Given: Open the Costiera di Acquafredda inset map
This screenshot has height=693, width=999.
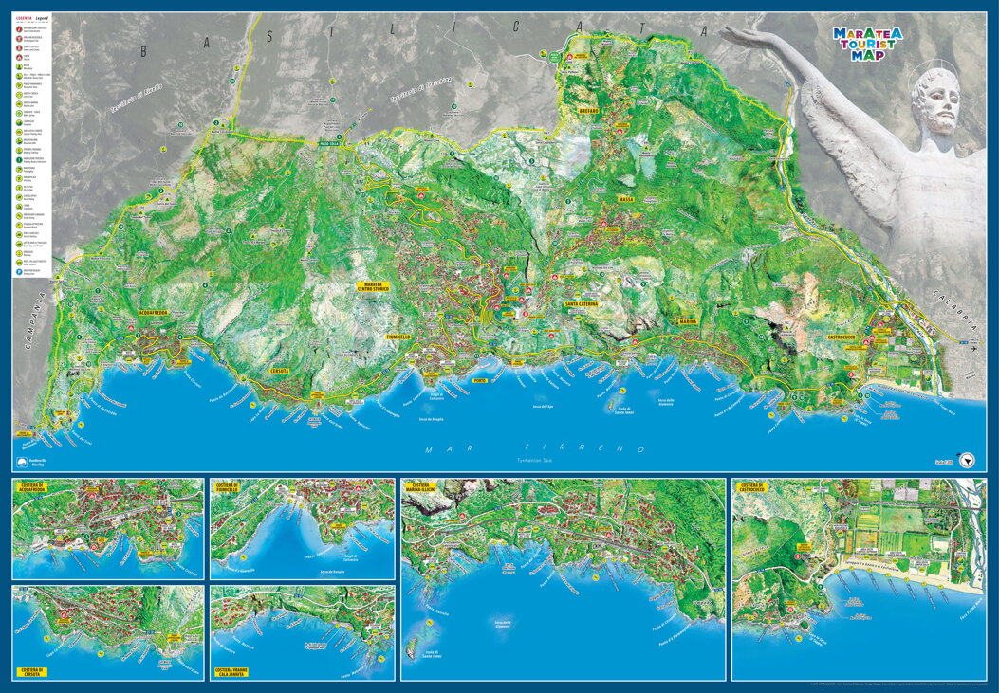Looking at the screenshot, I should pyautogui.click(x=107, y=529).
